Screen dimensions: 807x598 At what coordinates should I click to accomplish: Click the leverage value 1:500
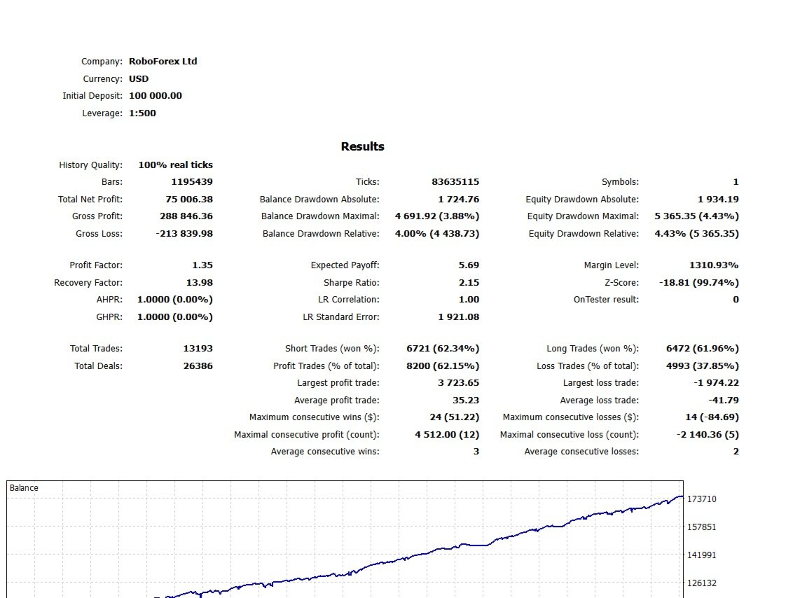point(142,113)
